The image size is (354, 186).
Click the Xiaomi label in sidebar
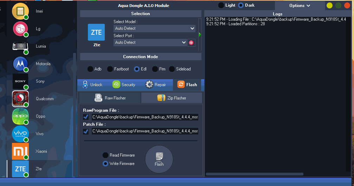[x=41, y=151]
